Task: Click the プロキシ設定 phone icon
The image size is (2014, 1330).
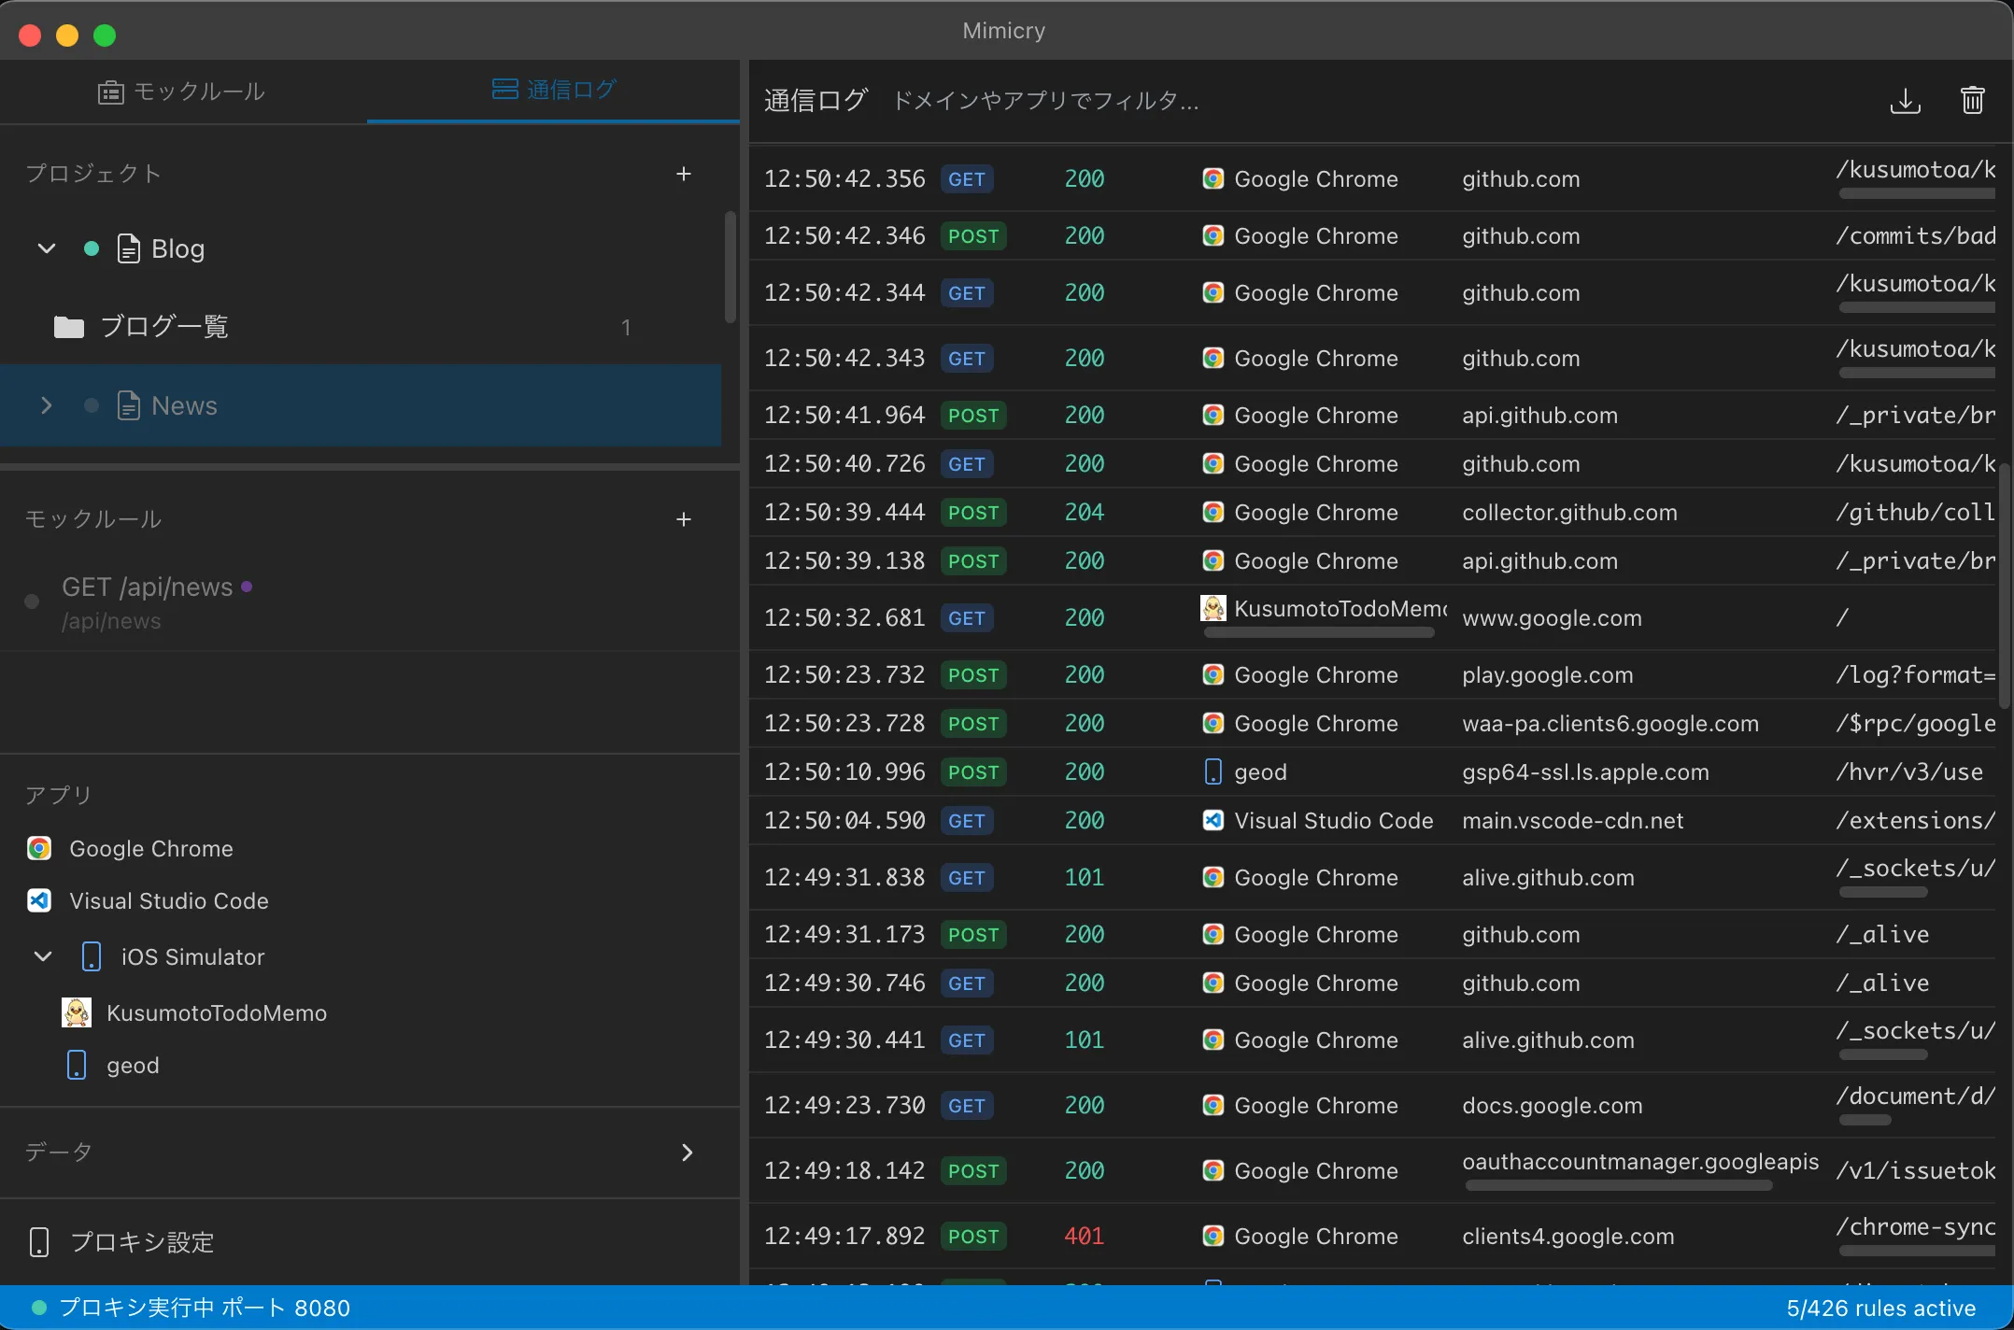Action: tap(39, 1242)
